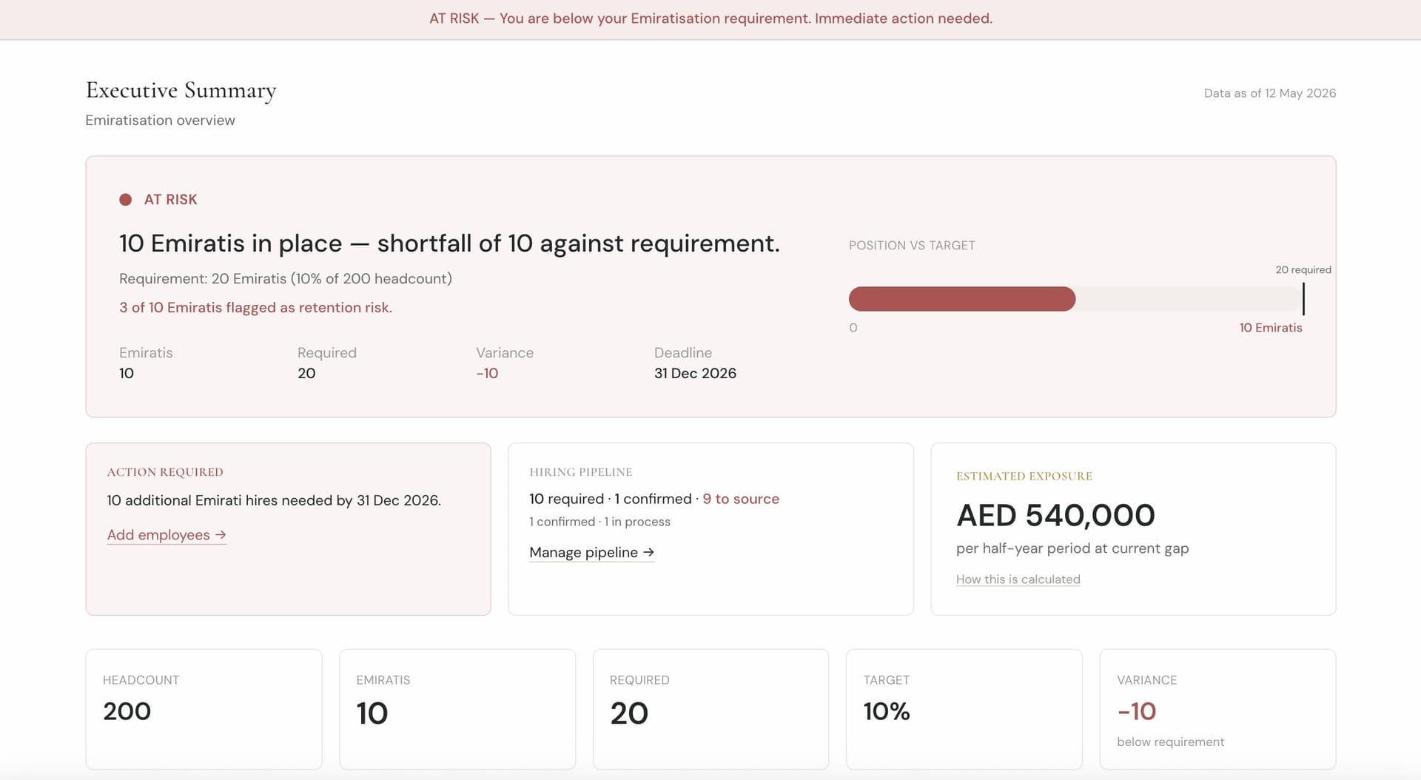Click the 'HIRING PIPELINE' card heading
Viewport: 1421px width, 780px height.
581,472
